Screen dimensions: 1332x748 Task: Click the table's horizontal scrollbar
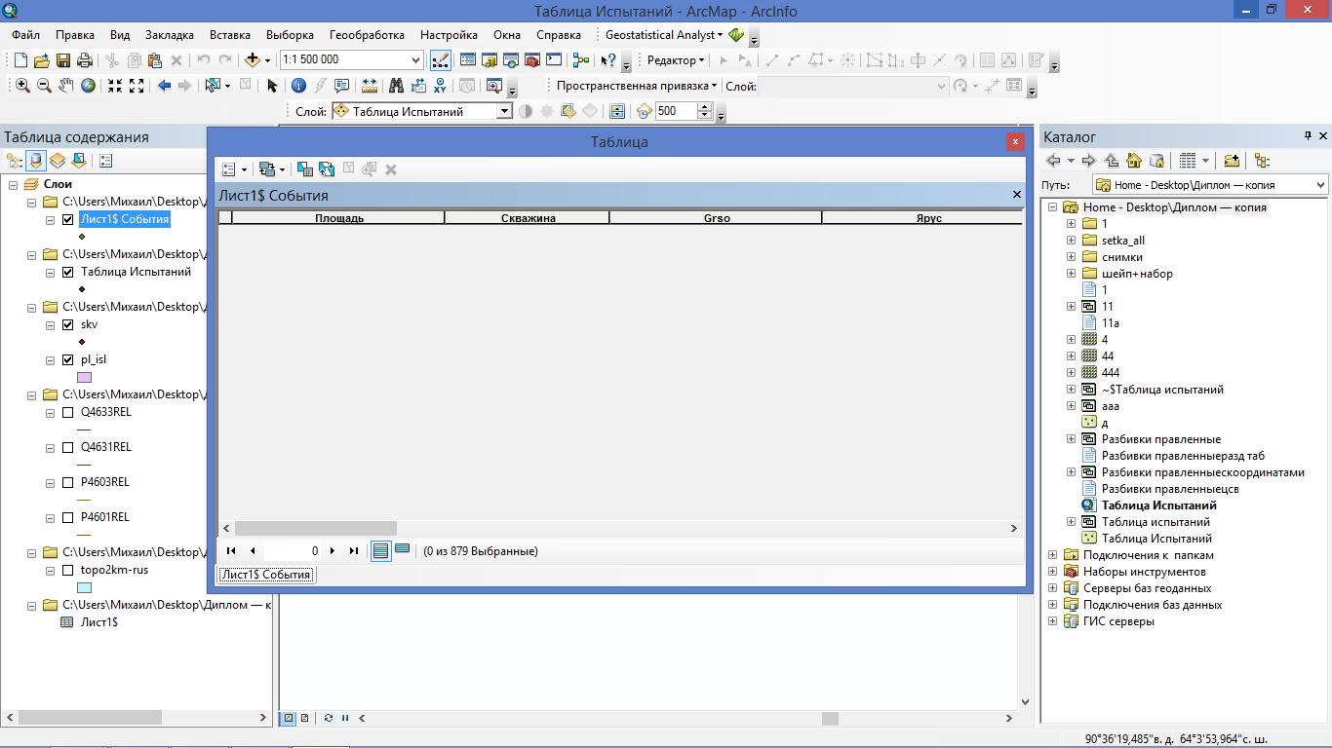[x=316, y=528]
